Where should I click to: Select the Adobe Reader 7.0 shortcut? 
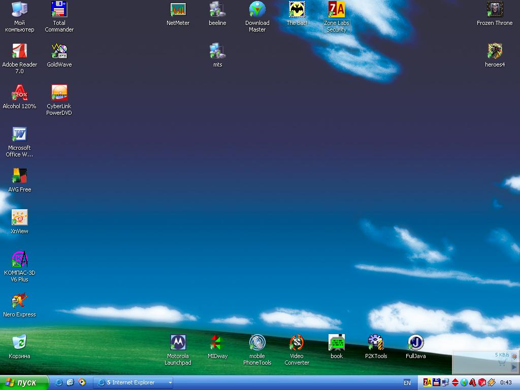pyautogui.click(x=19, y=59)
